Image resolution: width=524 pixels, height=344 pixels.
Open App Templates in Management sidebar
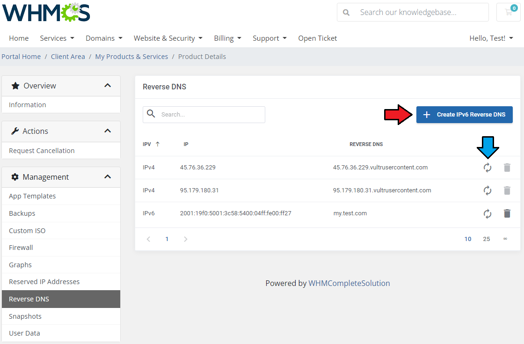[61, 196]
